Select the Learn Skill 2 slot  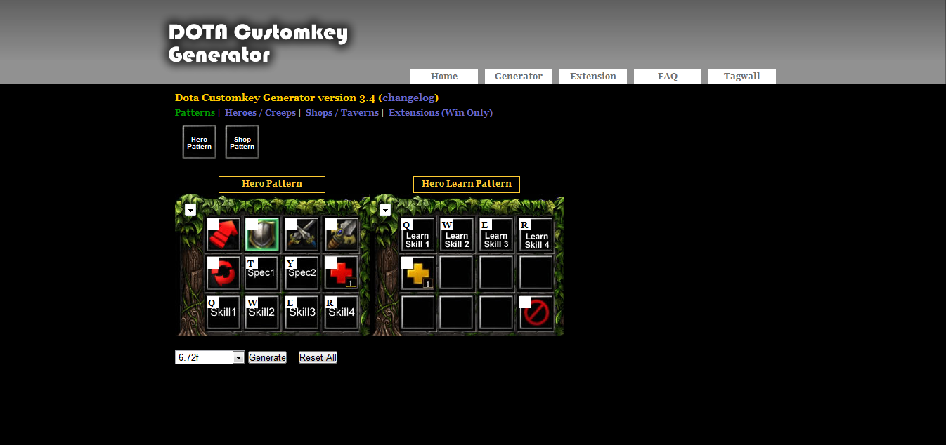pyautogui.click(x=457, y=234)
